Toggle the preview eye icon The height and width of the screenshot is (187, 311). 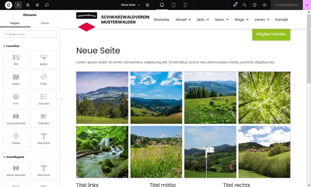tap(264, 5)
